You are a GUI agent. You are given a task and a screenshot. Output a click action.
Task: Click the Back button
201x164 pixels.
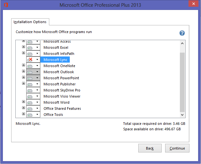pos(150,148)
